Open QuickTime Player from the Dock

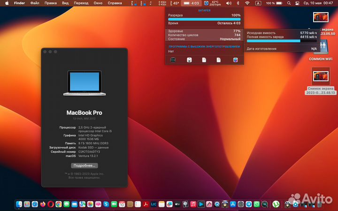coord(217,204)
